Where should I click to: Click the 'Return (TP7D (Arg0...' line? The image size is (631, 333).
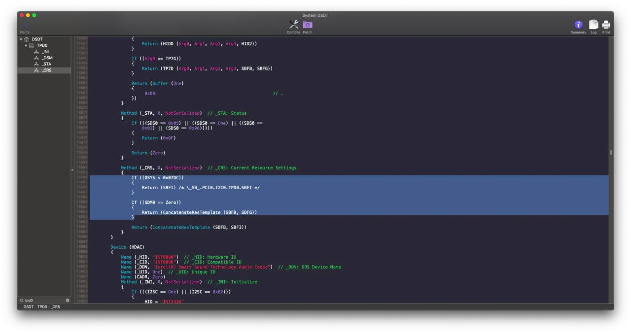(x=207, y=68)
